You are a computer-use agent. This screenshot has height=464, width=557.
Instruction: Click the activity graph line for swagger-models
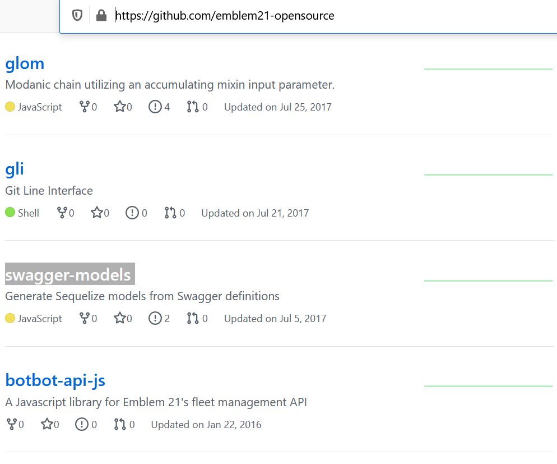click(489, 281)
